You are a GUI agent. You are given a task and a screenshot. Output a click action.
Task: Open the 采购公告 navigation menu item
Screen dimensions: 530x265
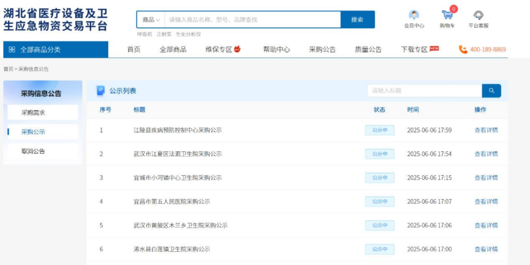point(322,49)
